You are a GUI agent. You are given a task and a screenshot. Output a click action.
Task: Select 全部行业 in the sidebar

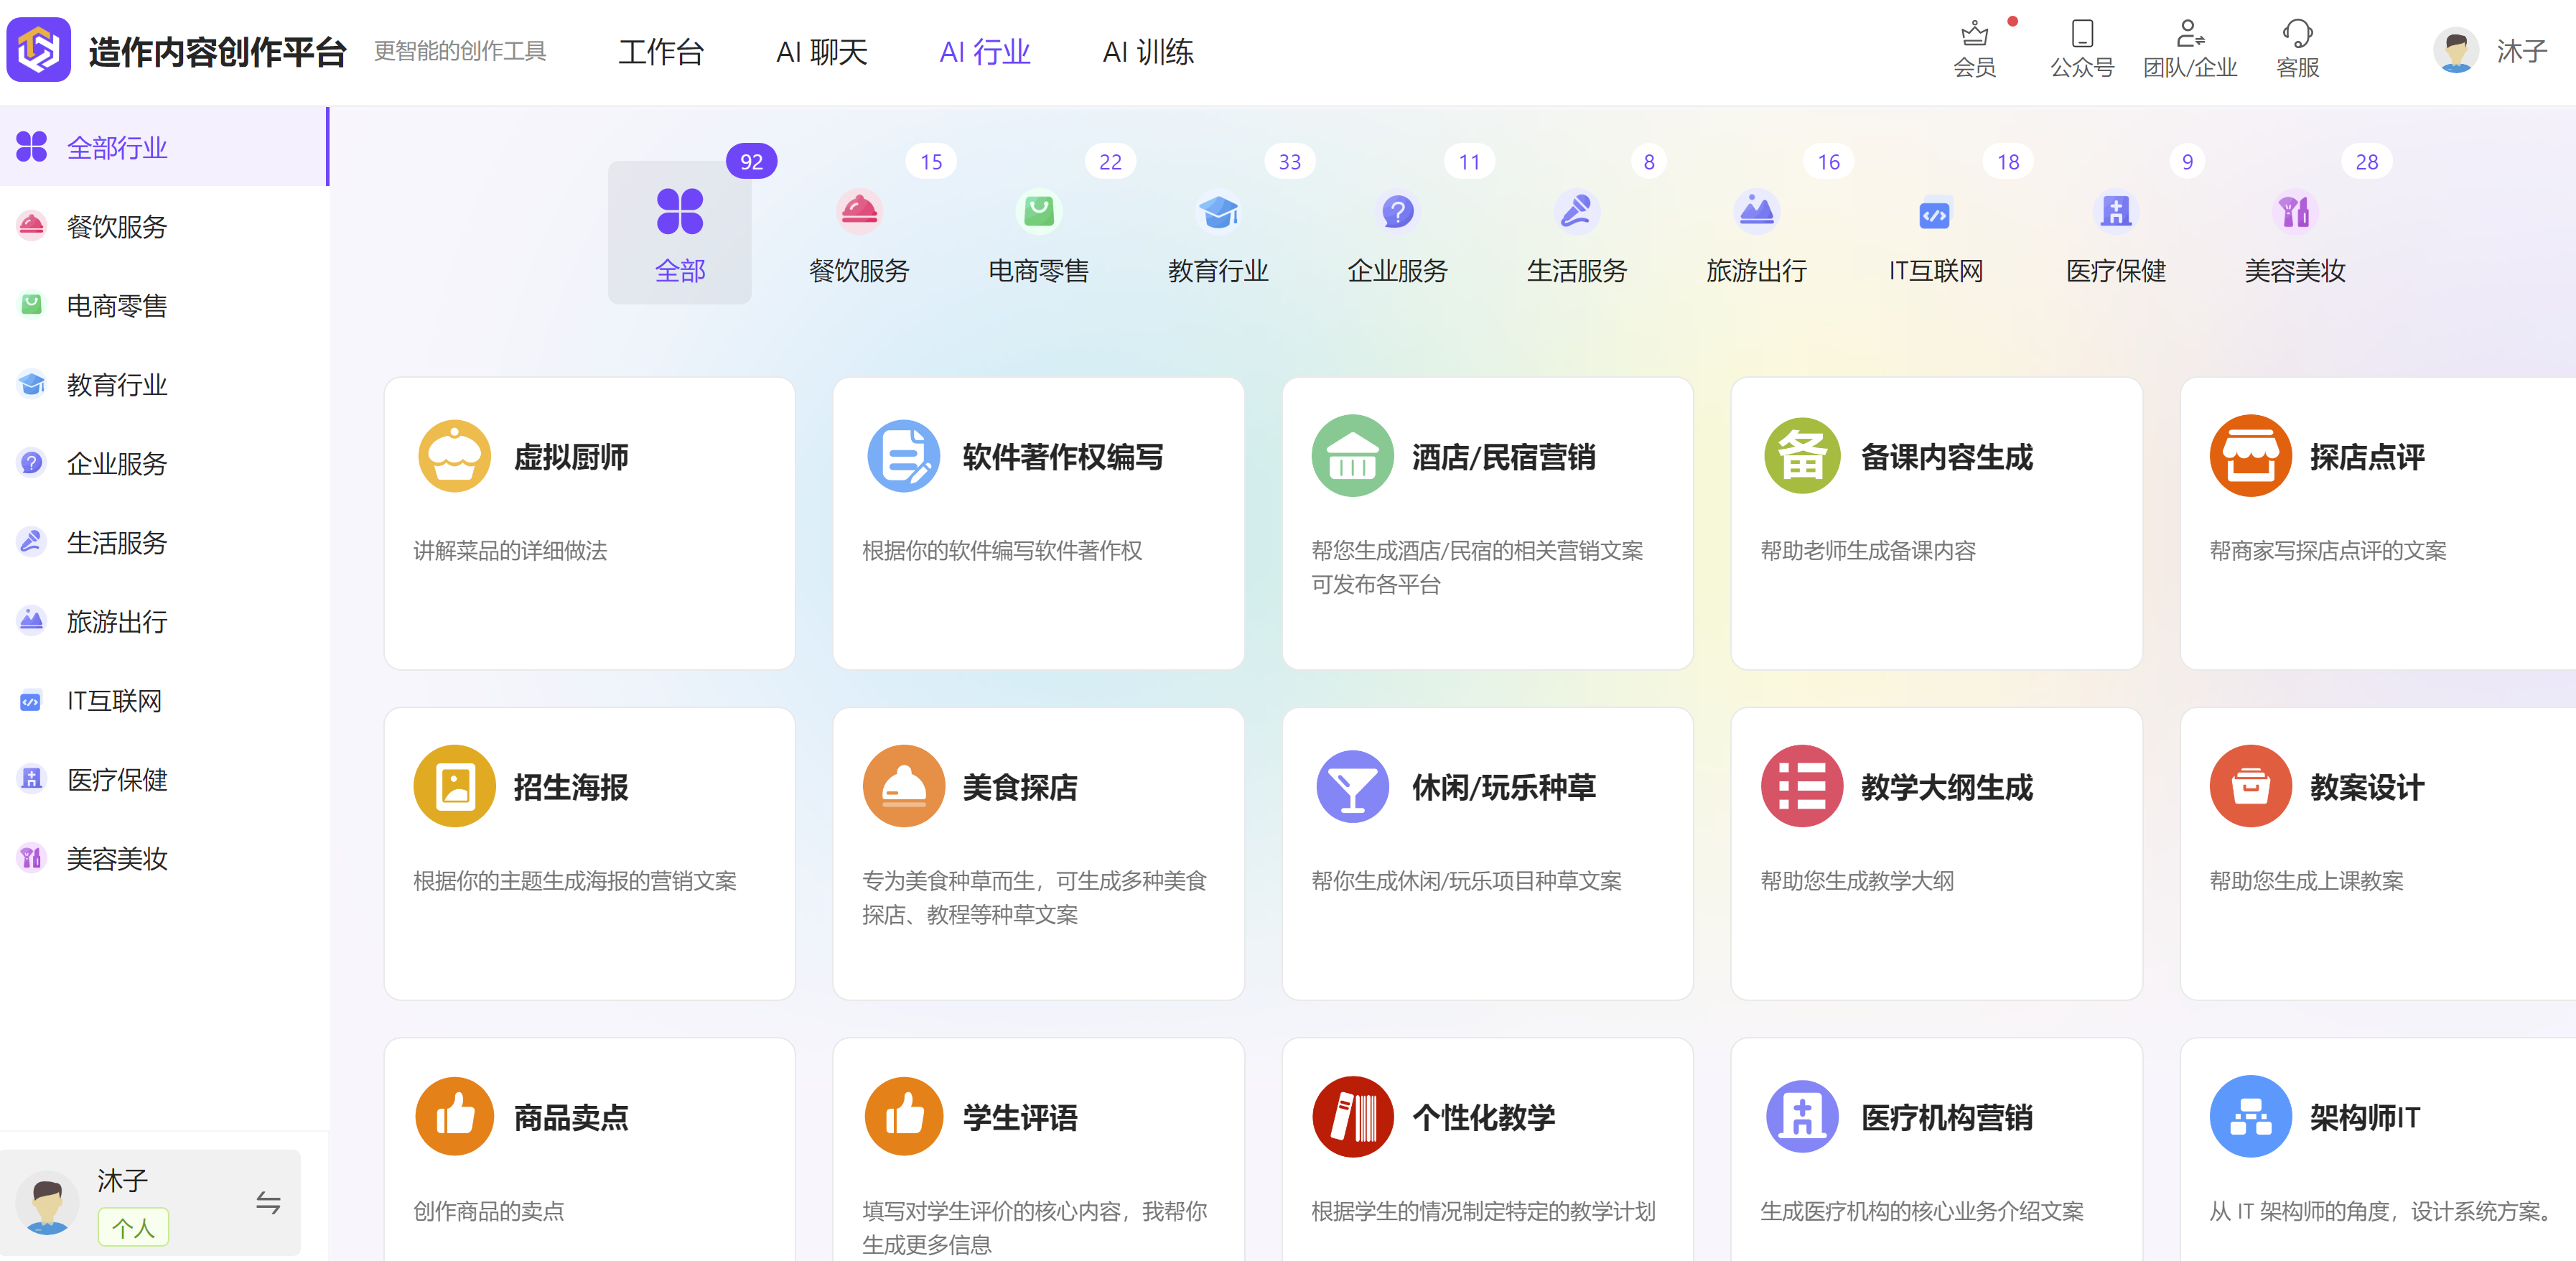point(164,147)
